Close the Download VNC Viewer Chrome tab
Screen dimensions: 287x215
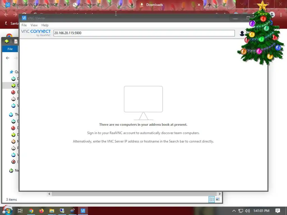tap(65, 5)
